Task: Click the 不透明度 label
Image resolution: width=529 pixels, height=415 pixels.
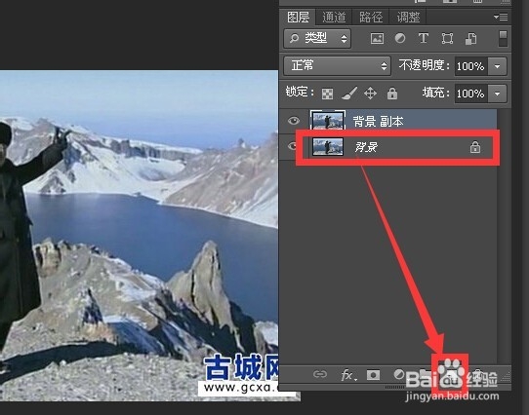Action: pyautogui.click(x=424, y=65)
